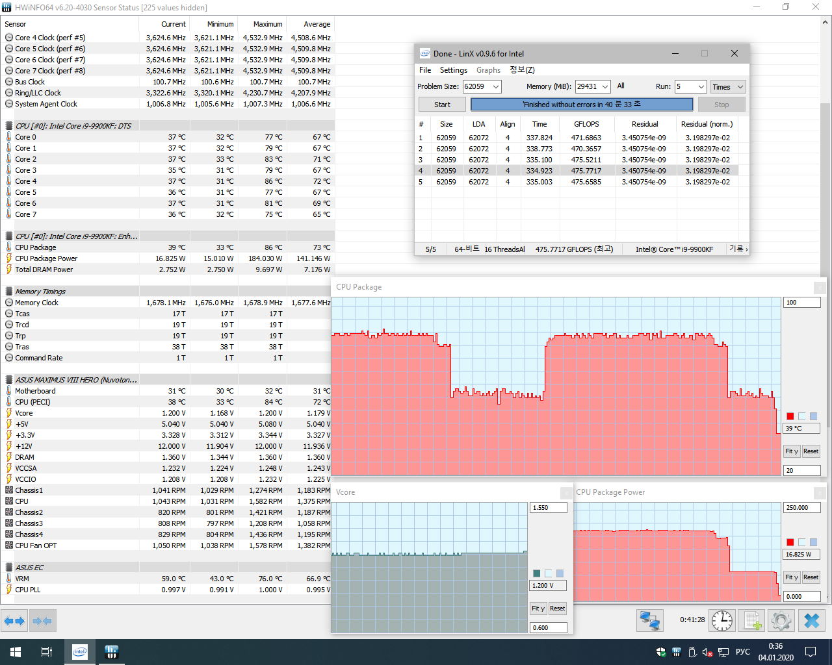
Task: Select LinX result row 4 with 475.7717 GFLOPS
Action: 577,171
